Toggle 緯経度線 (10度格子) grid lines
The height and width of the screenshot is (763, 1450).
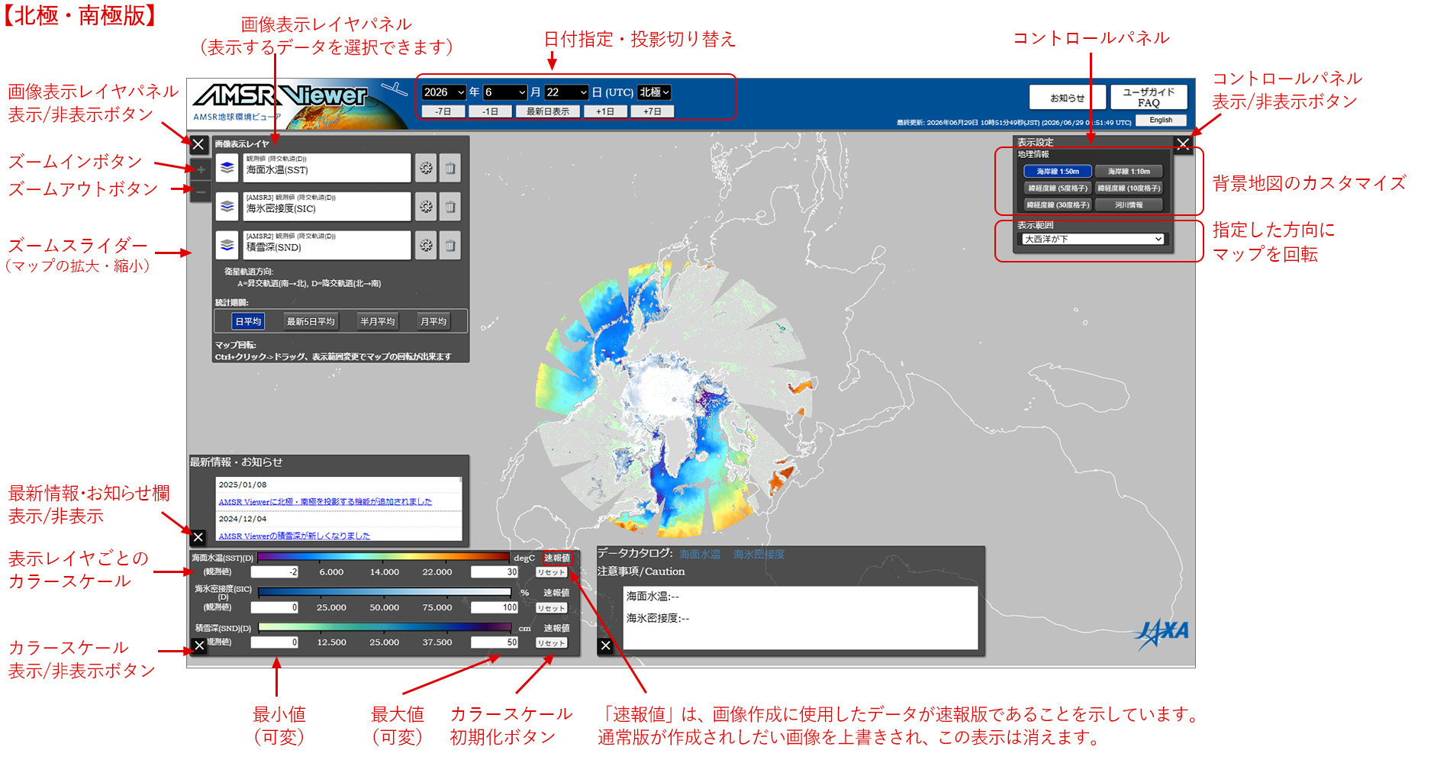pos(1129,188)
